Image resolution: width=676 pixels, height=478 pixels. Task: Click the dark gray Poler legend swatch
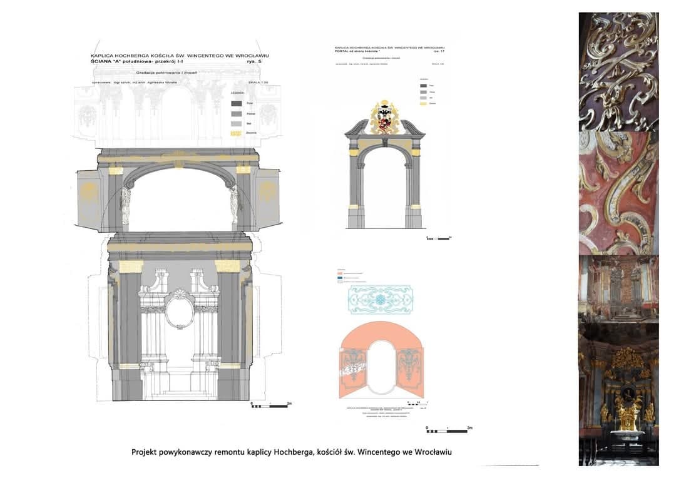[x=236, y=103]
